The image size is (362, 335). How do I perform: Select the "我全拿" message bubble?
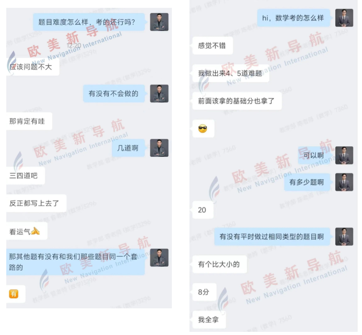209,319
